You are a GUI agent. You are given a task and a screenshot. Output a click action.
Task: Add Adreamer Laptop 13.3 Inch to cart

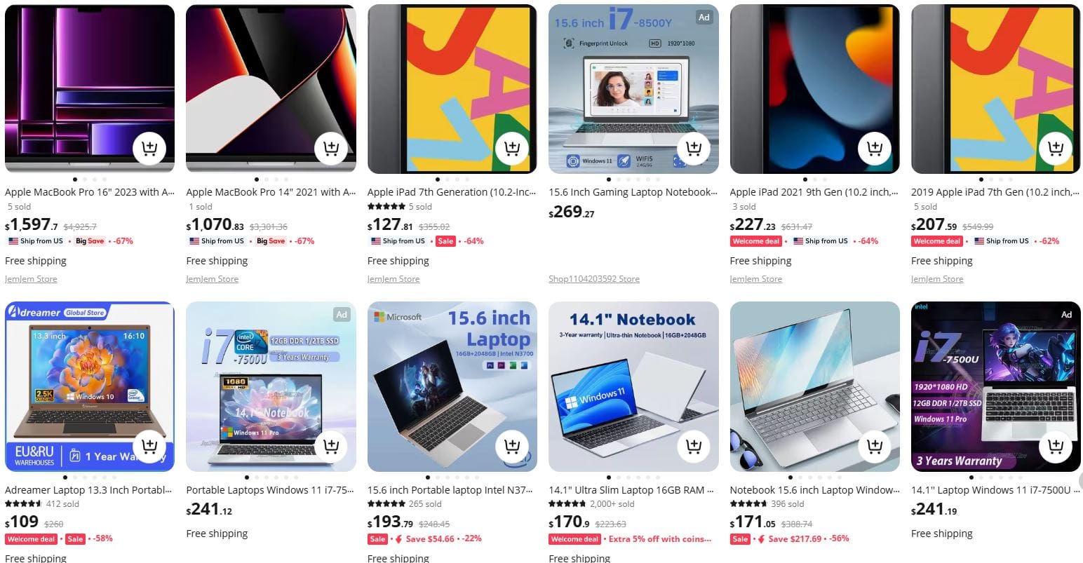[149, 446]
